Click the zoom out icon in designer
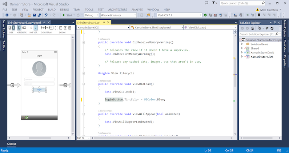Screen dimensions: 289x153 (x=61, y=28)
